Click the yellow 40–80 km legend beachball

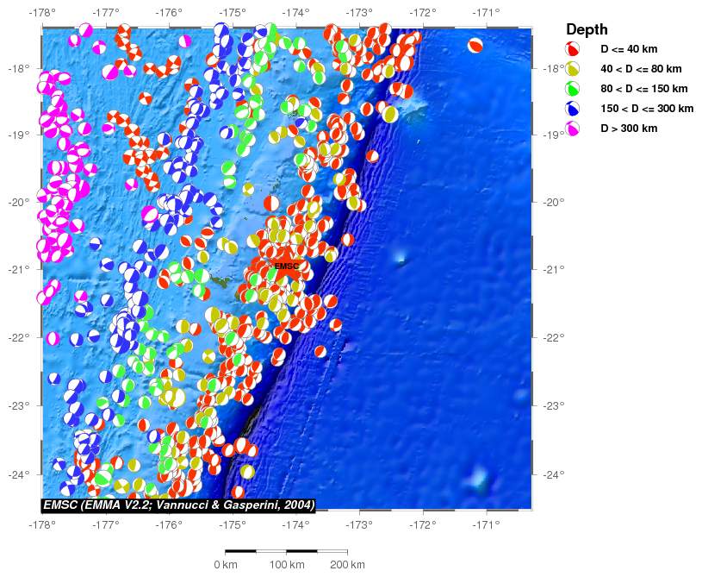coord(572,69)
